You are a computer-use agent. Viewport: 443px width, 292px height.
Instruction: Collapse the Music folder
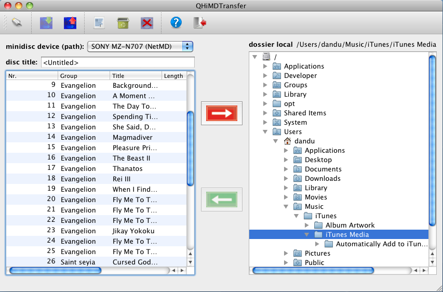point(286,207)
